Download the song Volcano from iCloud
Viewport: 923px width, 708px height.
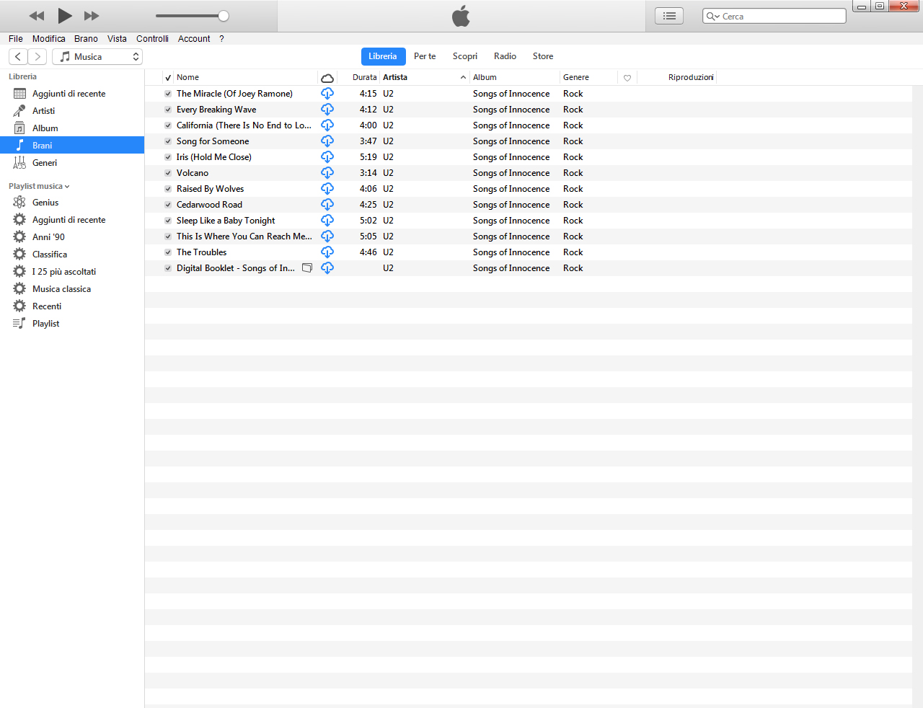tap(327, 172)
